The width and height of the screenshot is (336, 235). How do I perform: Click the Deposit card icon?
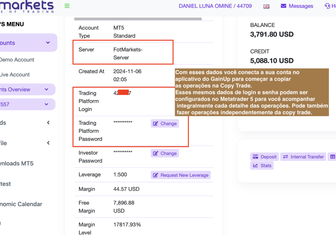(255, 157)
